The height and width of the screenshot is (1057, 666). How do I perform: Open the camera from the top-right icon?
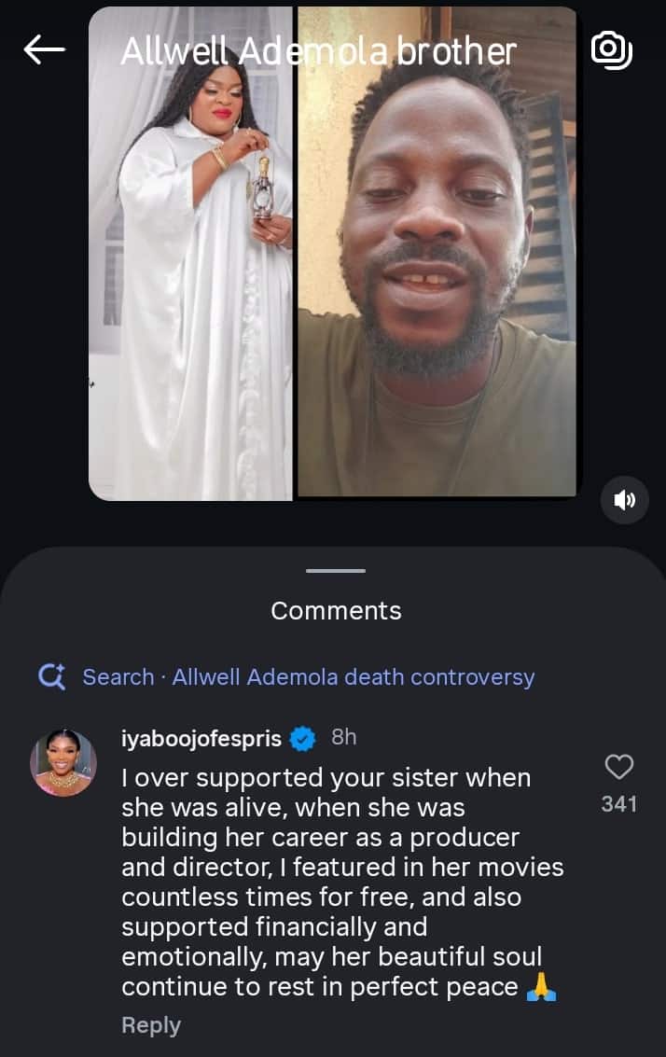(612, 50)
